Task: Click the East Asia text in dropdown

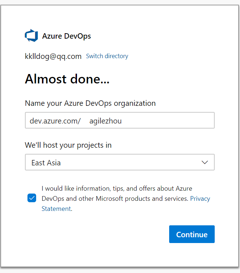Action: point(46,163)
